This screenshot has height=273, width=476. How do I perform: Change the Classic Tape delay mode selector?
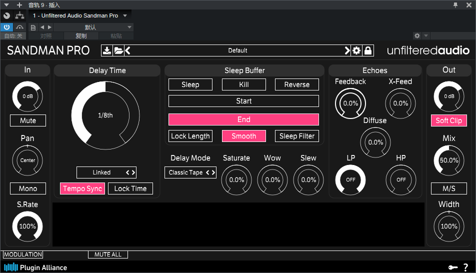click(x=190, y=172)
